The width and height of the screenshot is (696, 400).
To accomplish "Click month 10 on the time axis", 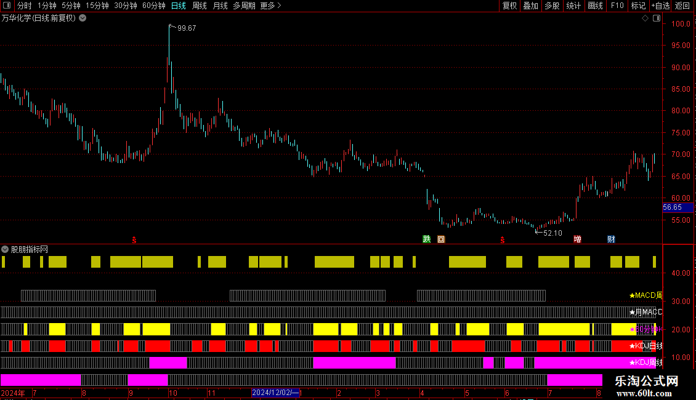I will pos(172,393).
